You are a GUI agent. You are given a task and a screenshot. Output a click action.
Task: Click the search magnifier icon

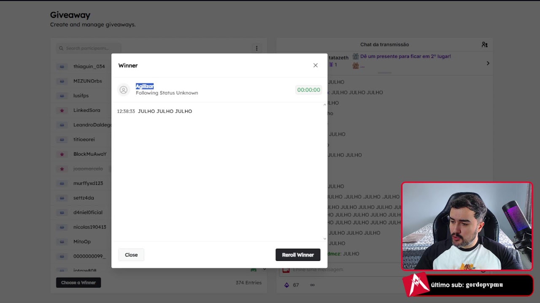(x=61, y=48)
